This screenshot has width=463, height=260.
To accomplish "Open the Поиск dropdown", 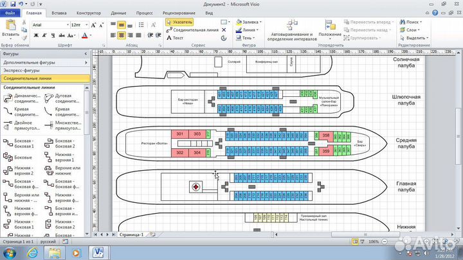I will 411,22.
